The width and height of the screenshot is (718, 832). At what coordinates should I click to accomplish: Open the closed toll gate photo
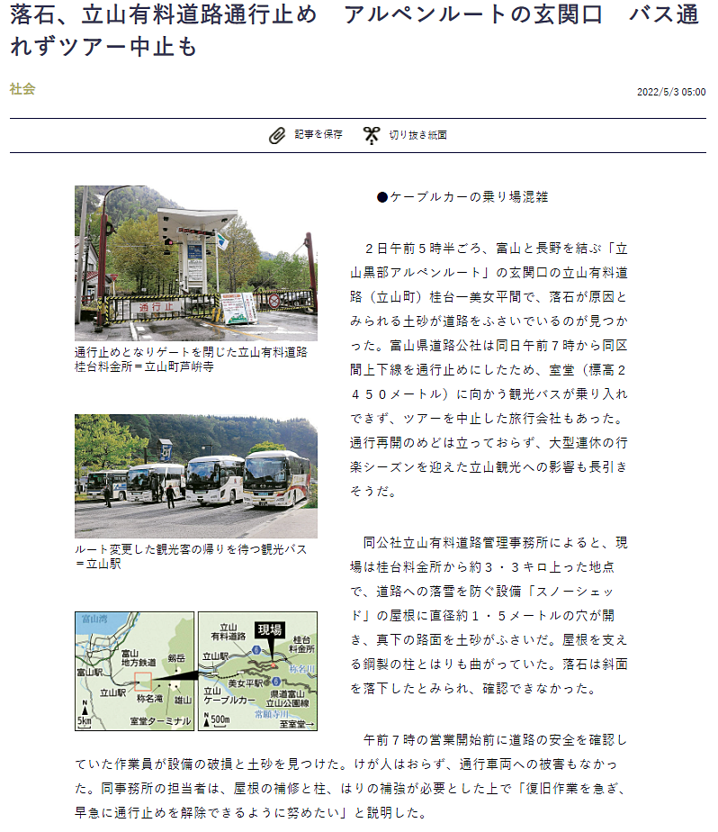coord(196,263)
